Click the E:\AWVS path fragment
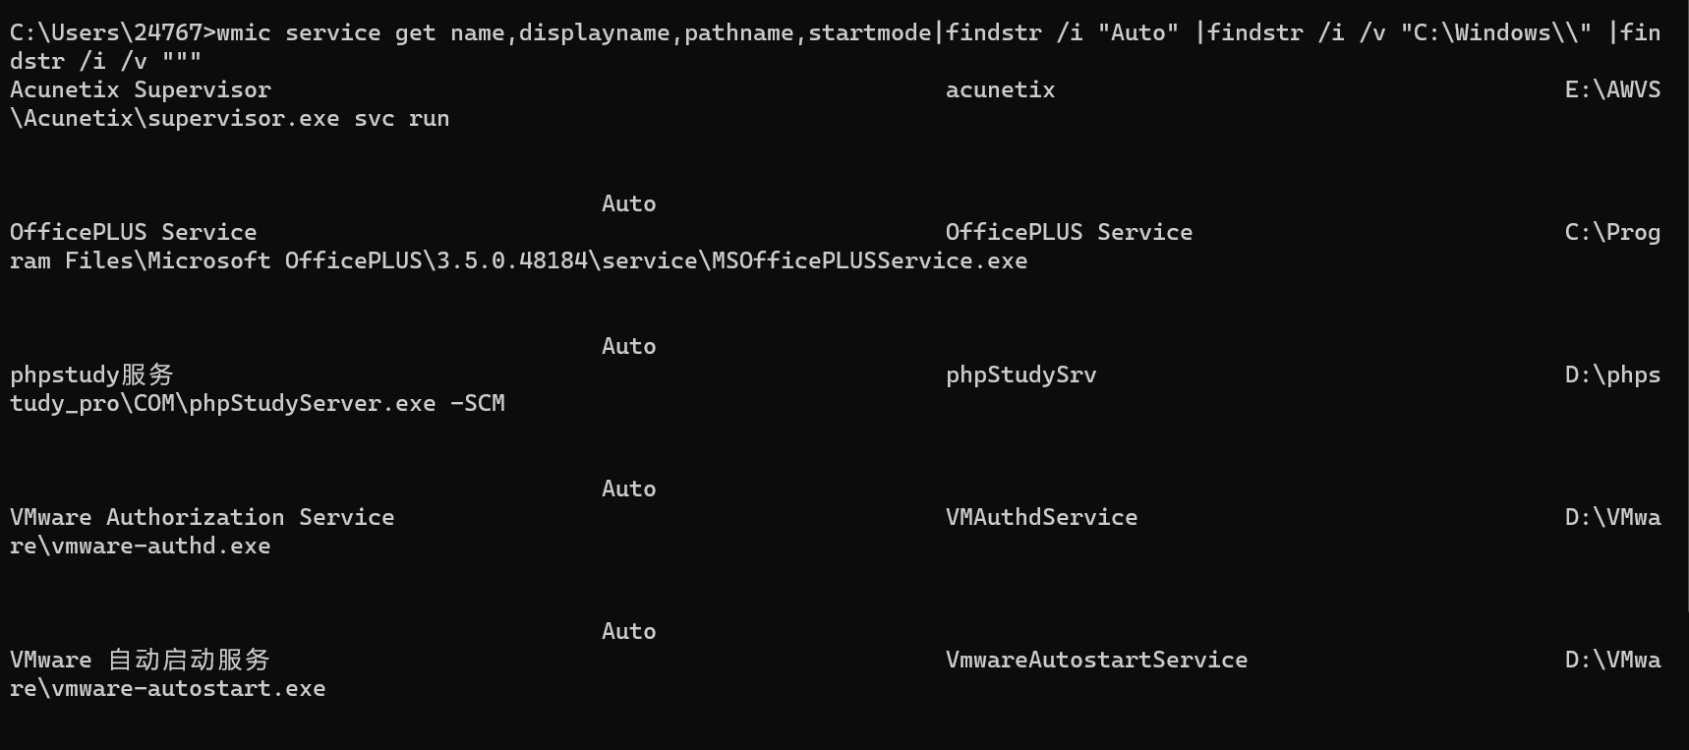Viewport: 1689px width, 750px height. pos(1612,89)
